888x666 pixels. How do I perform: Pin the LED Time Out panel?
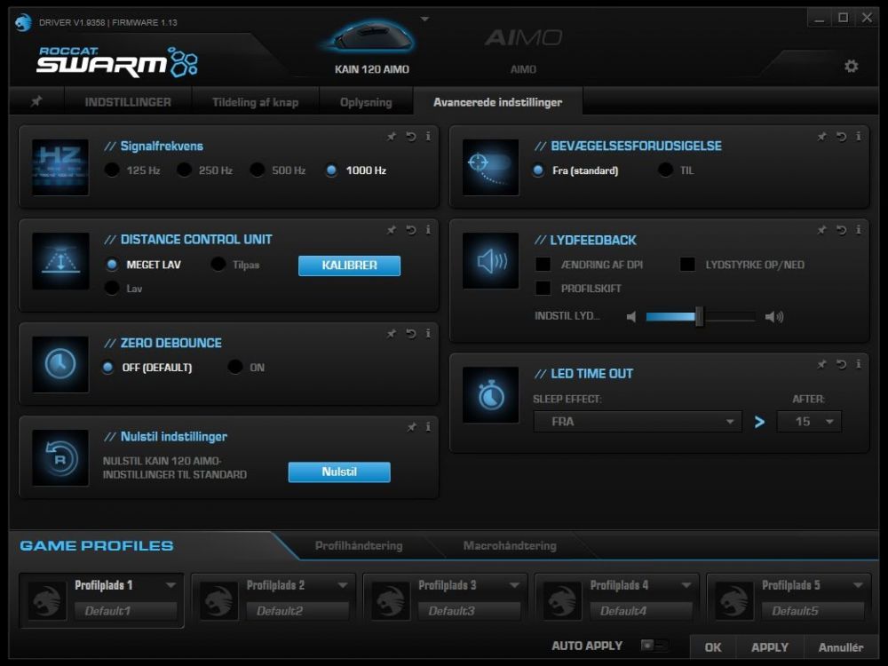tap(821, 364)
